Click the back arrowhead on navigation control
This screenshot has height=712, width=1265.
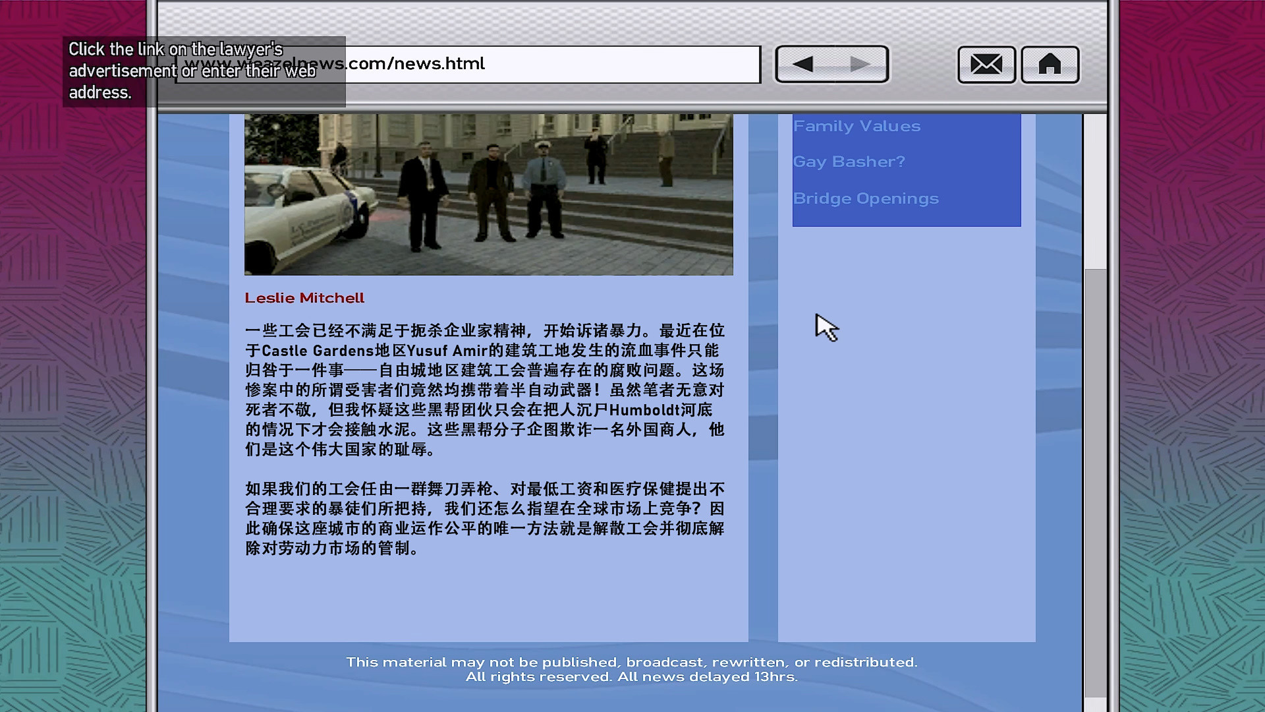click(805, 64)
